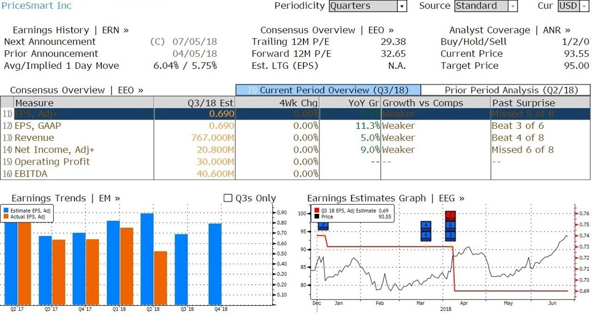Viewport: 592px width, 315px height.
Task: Click the 'Beat 4 of 8' past surprise cell
Action: [517, 138]
